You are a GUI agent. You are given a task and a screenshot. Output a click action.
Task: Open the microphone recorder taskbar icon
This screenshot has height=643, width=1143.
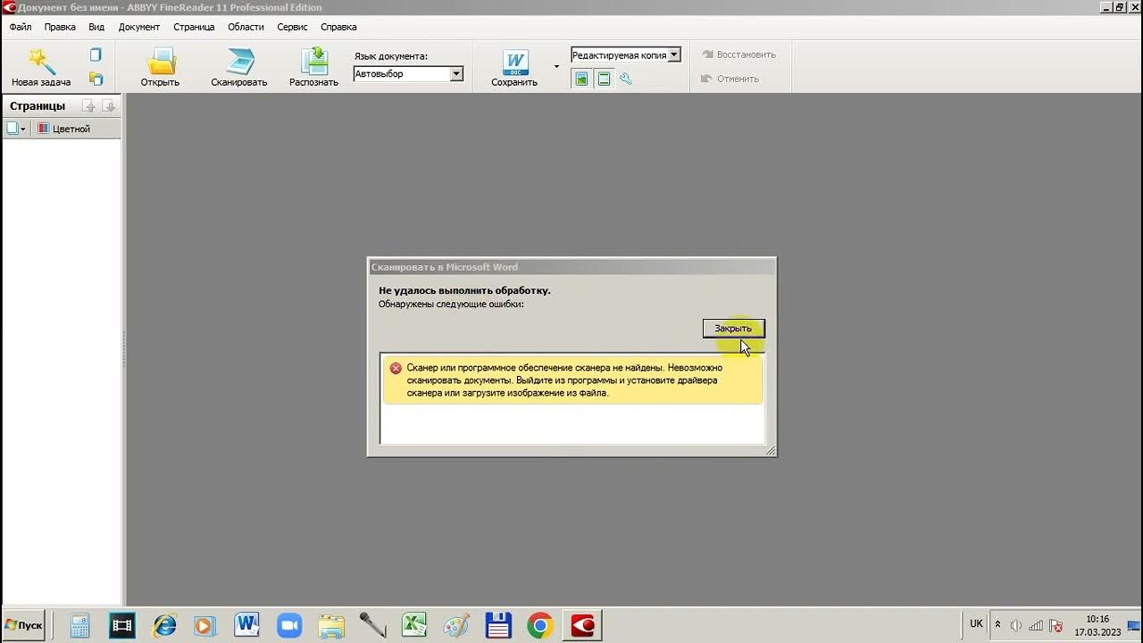[372, 625]
